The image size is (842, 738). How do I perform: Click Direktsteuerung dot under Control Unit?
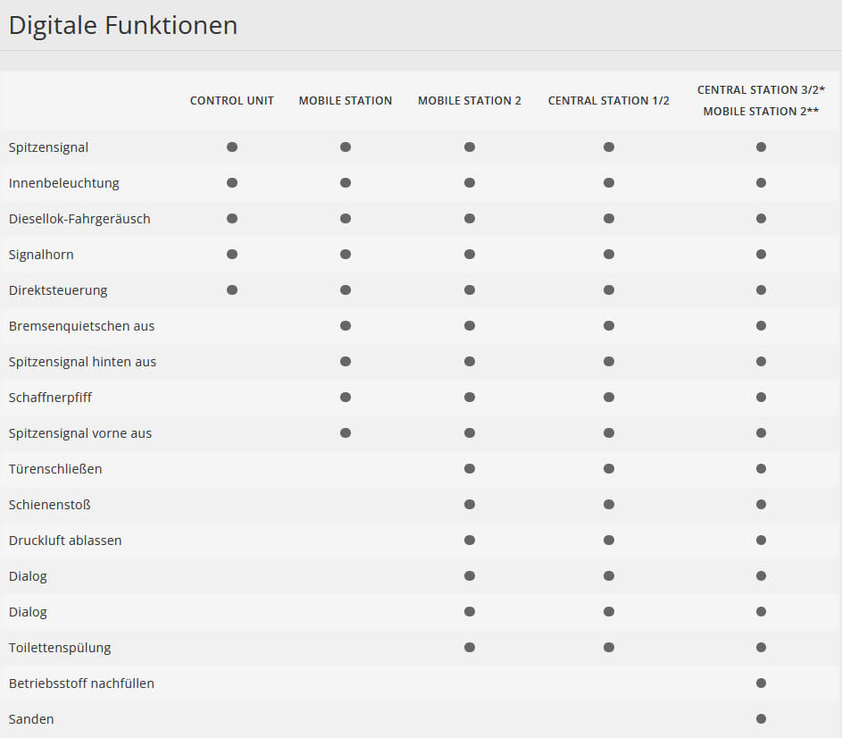tap(232, 289)
